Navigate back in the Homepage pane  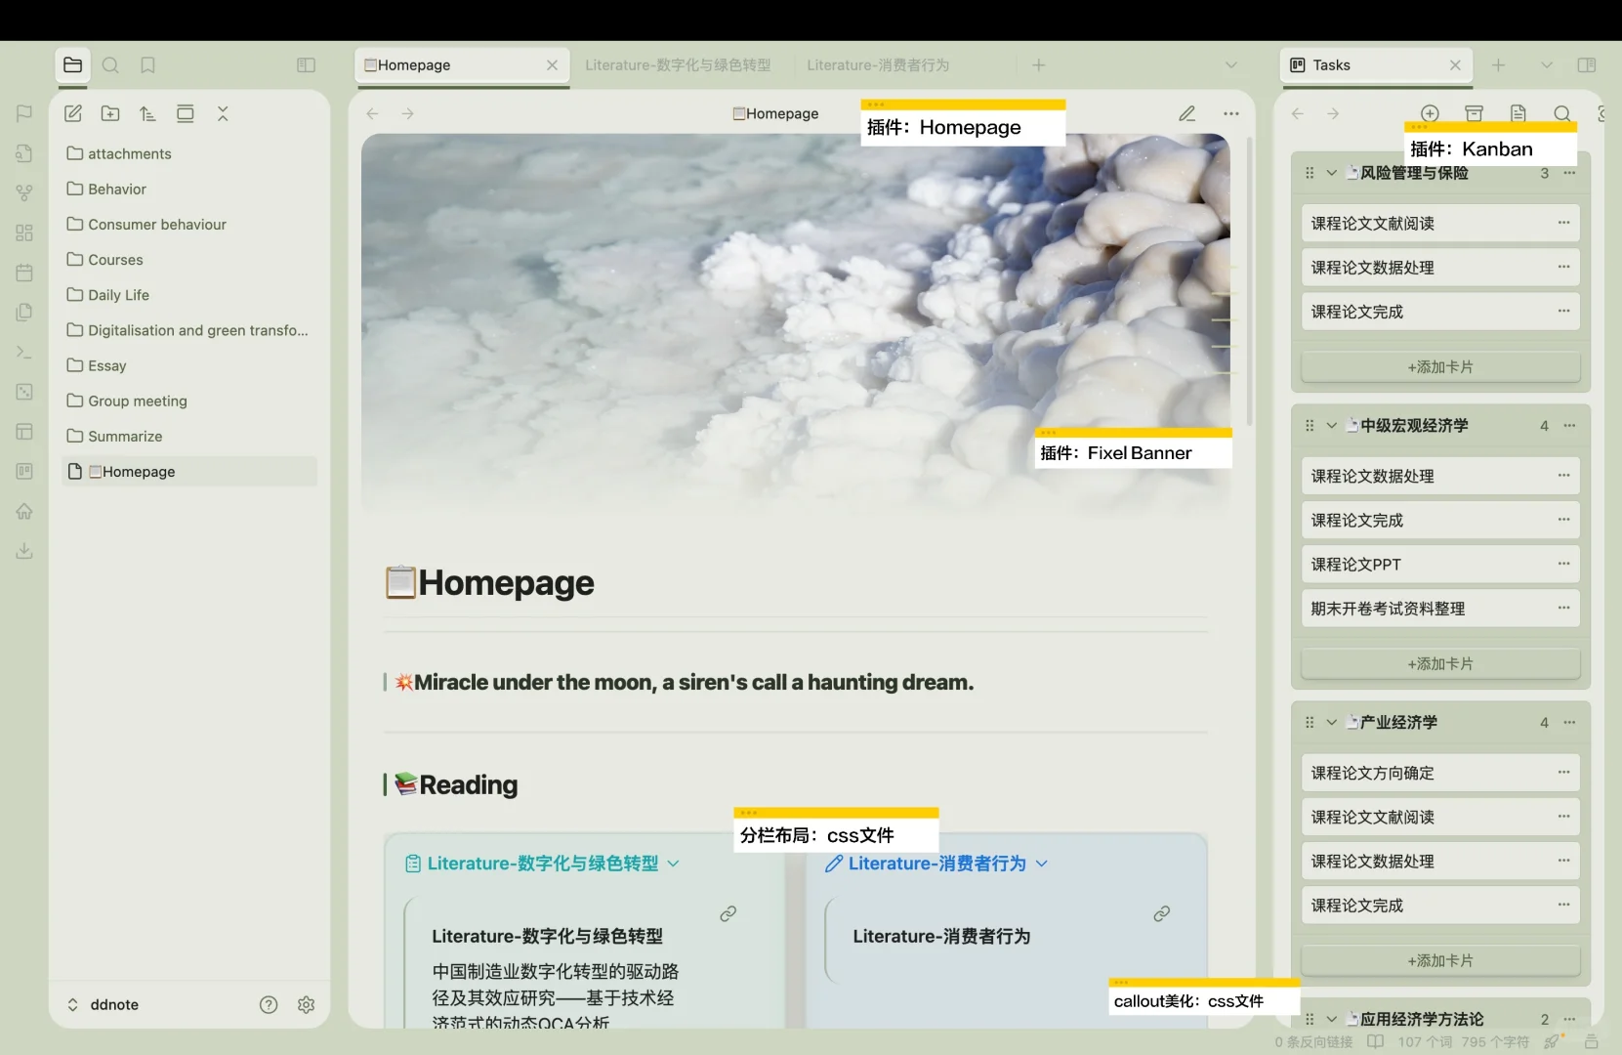(x=372, y=113)
